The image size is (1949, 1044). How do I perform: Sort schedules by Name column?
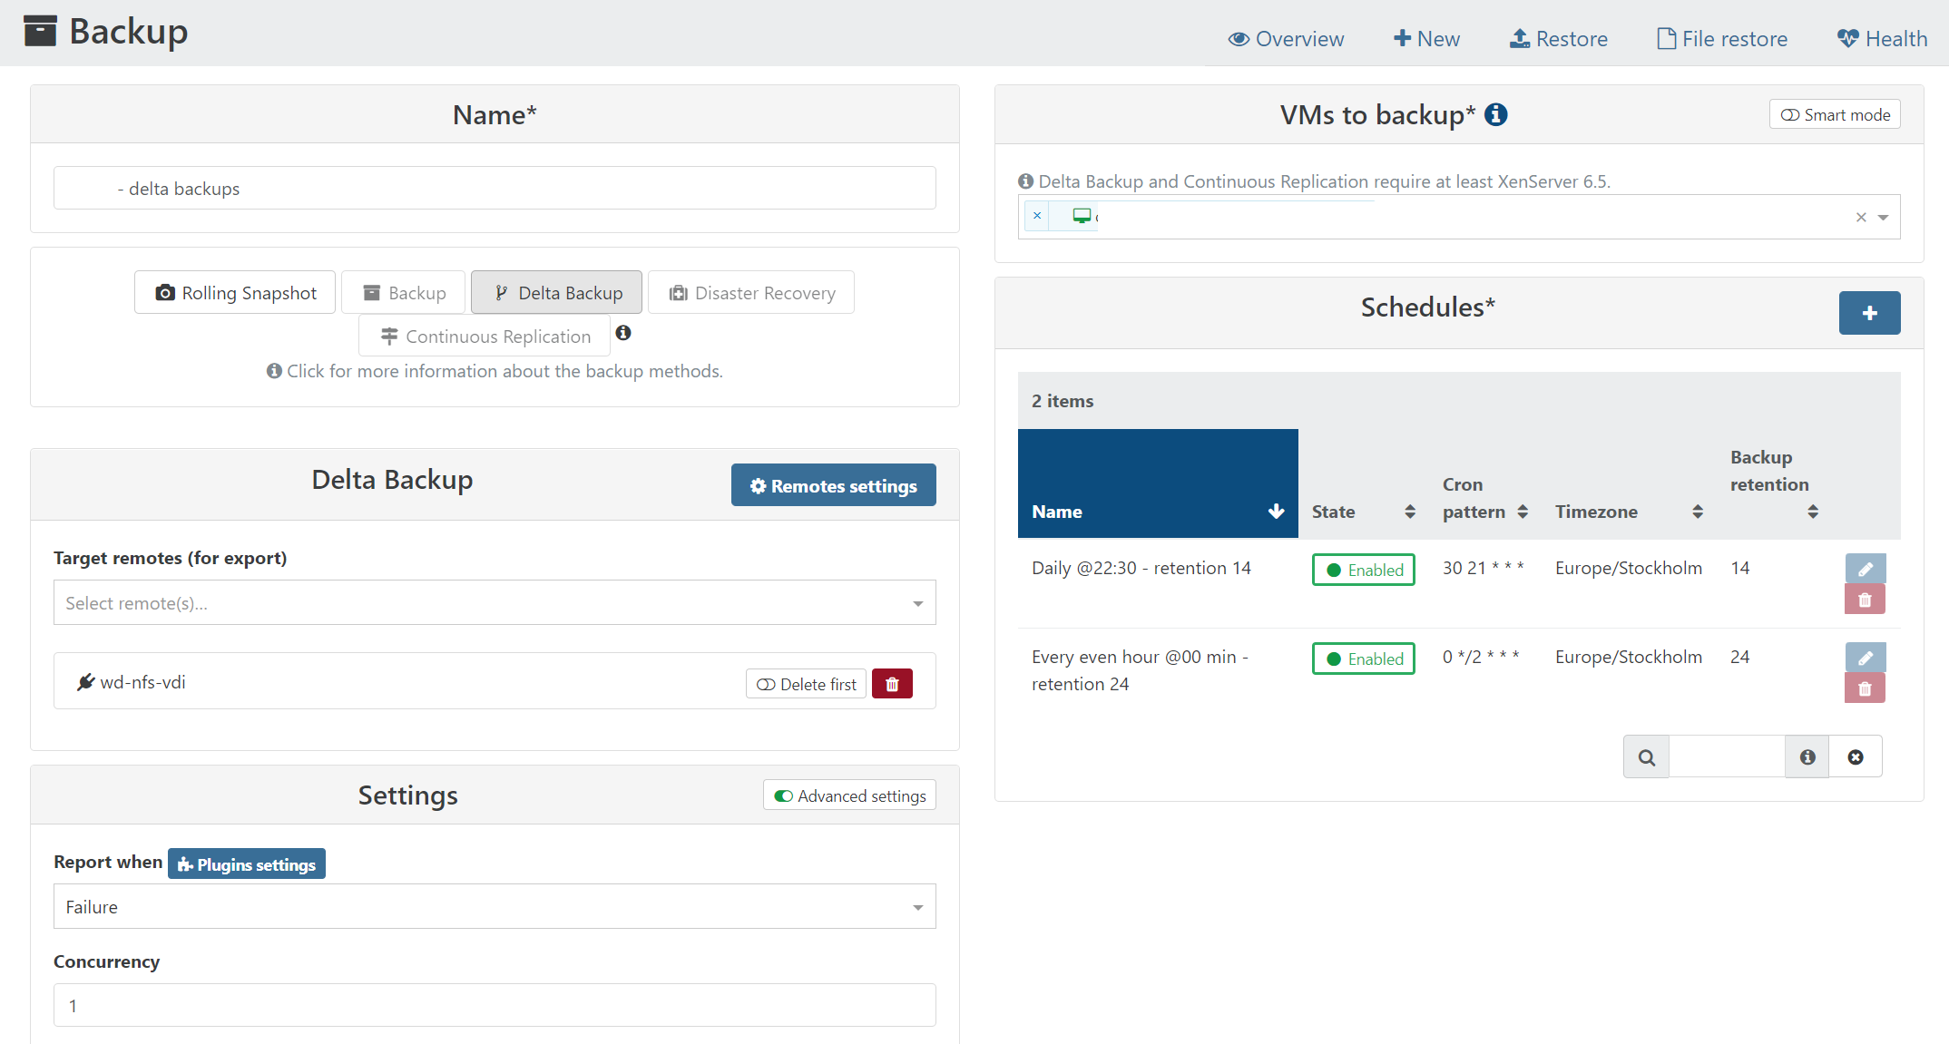[1158, 483]
